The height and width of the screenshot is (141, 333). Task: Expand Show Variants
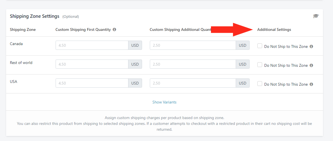164,102
